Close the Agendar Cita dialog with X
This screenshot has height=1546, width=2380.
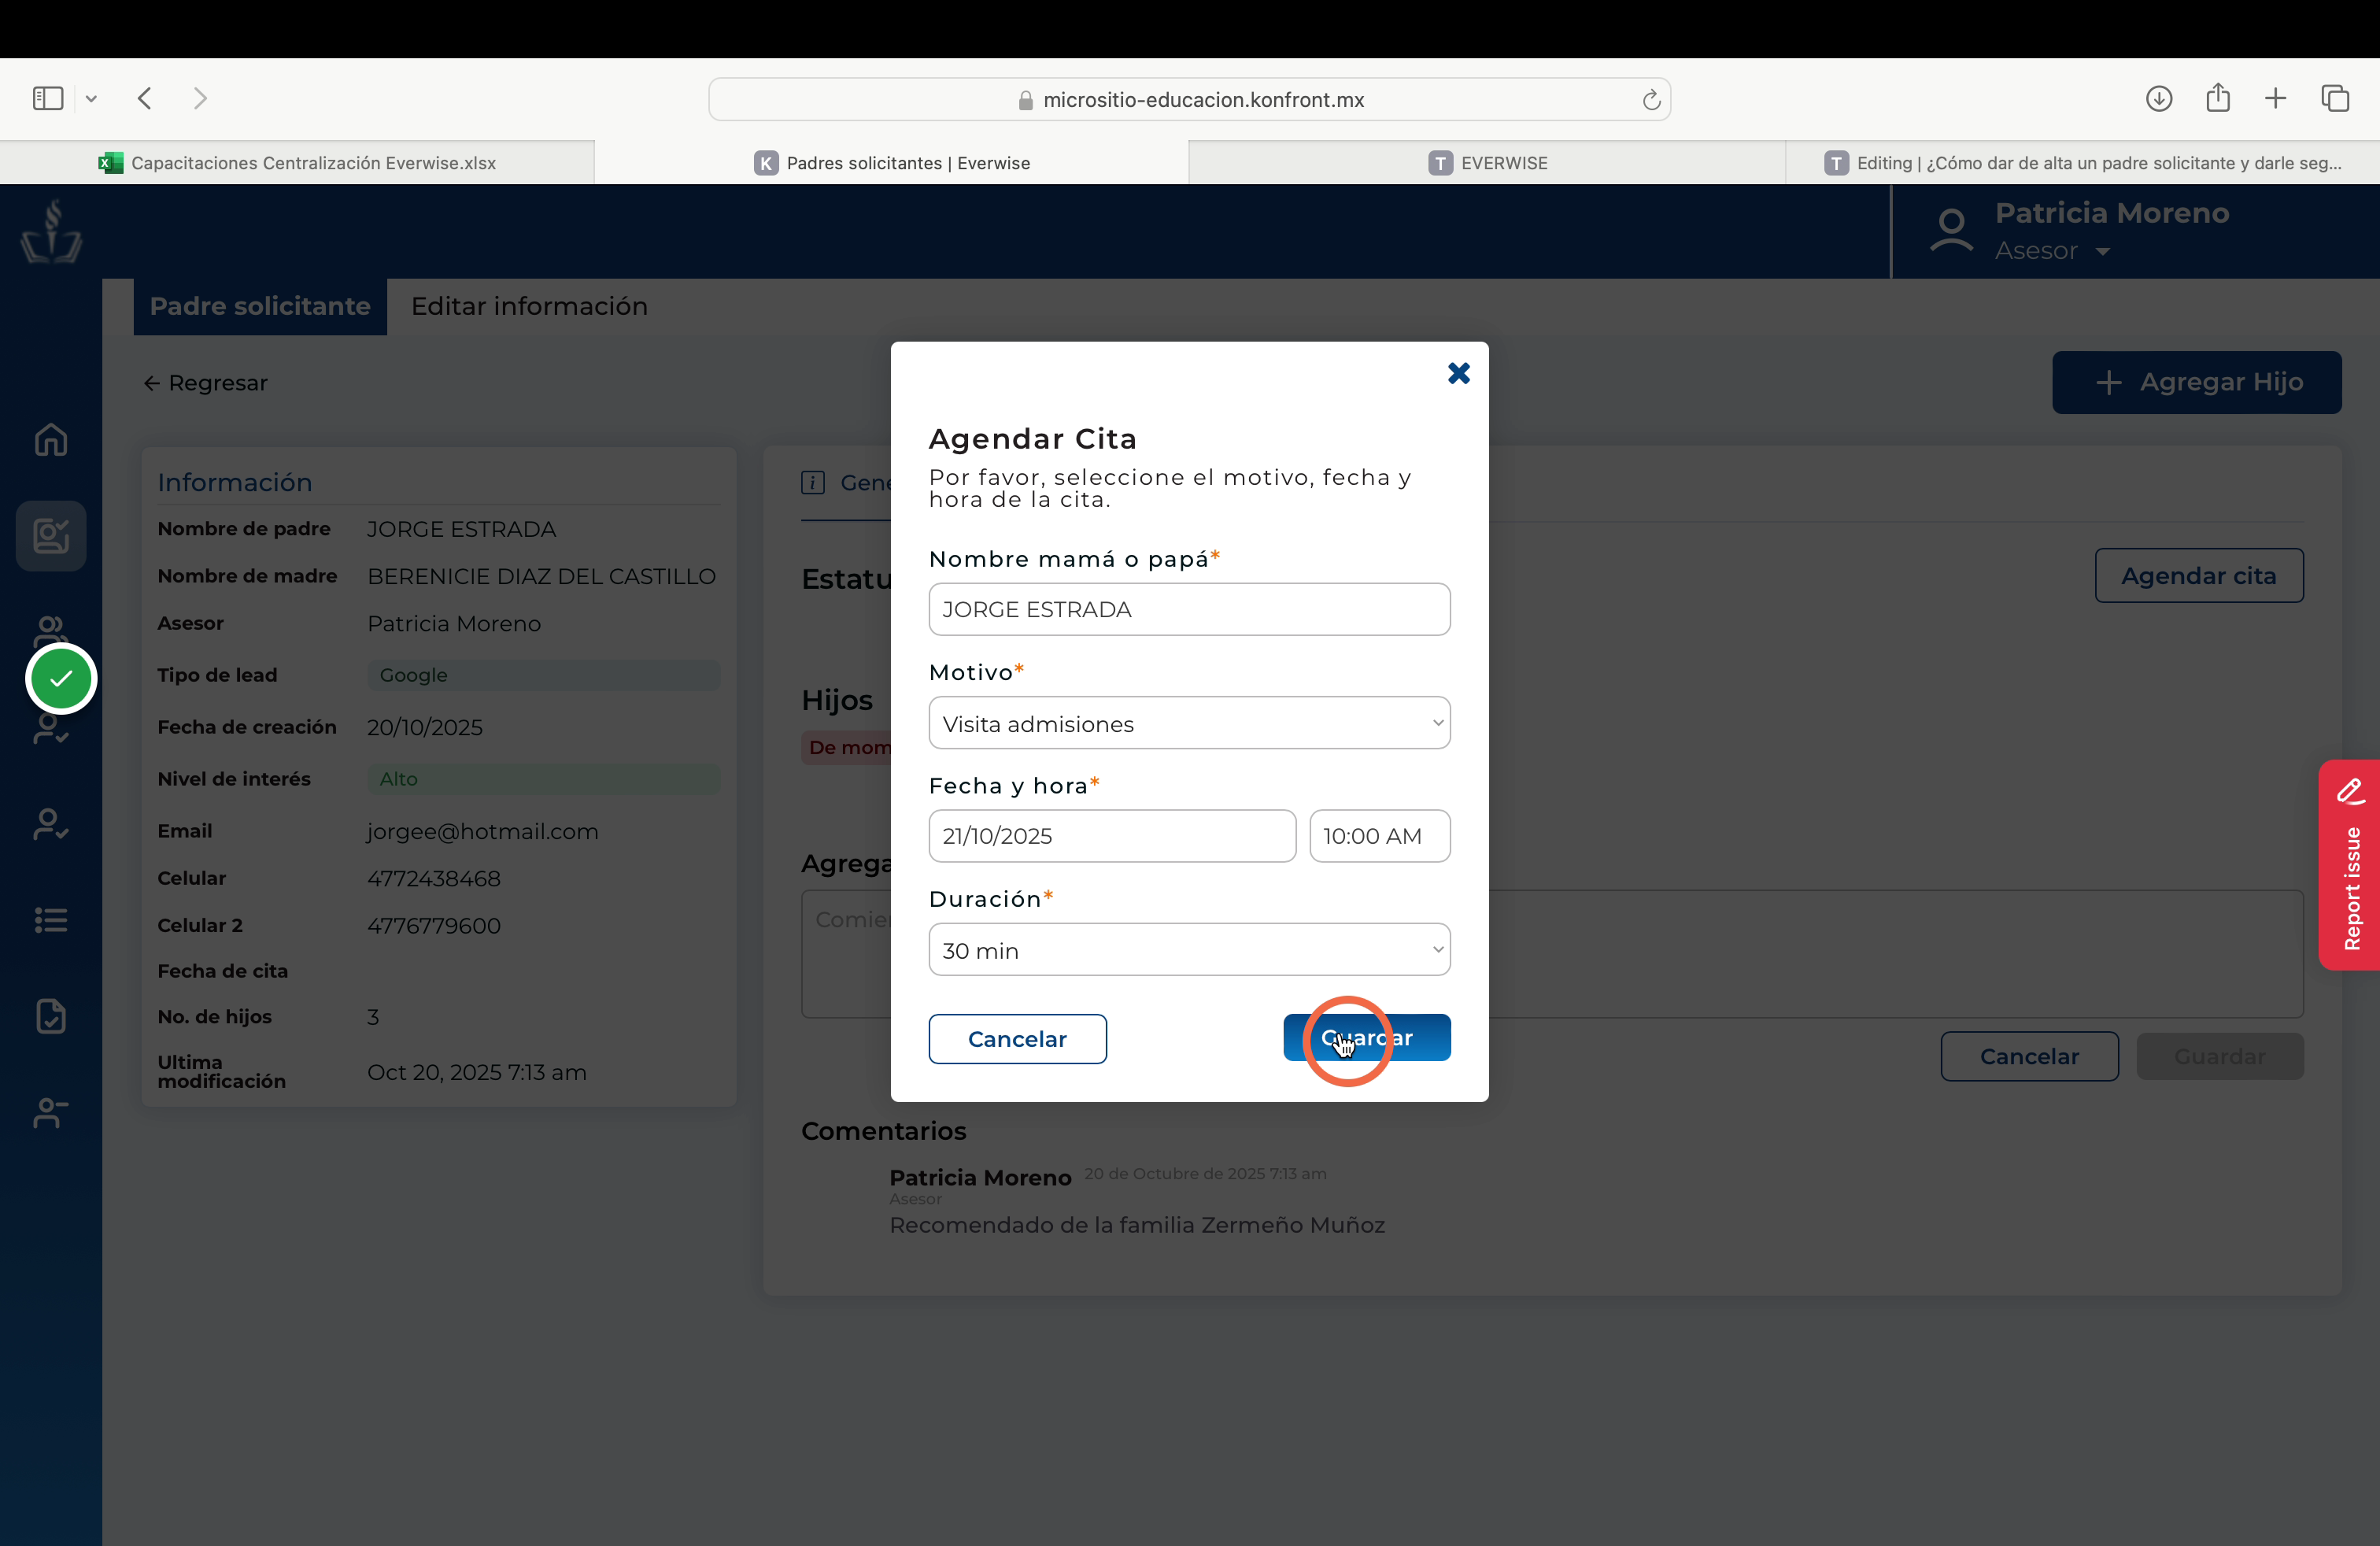coord(1458,373)
